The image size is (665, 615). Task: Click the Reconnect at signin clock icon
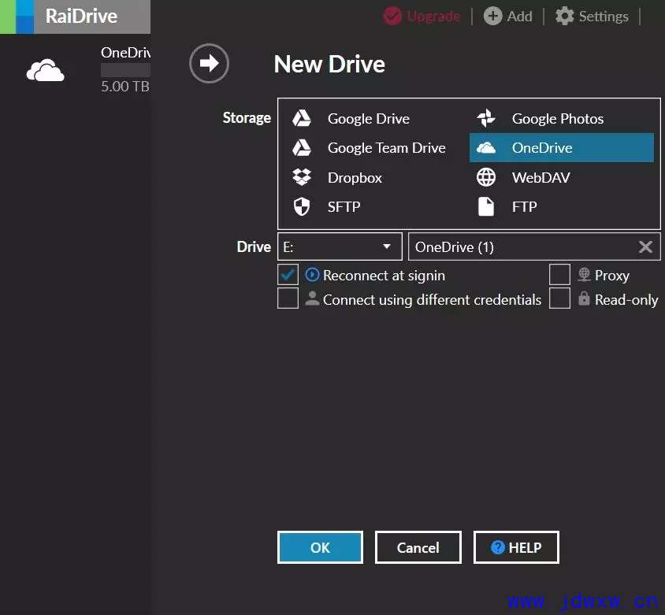(312, 275)
